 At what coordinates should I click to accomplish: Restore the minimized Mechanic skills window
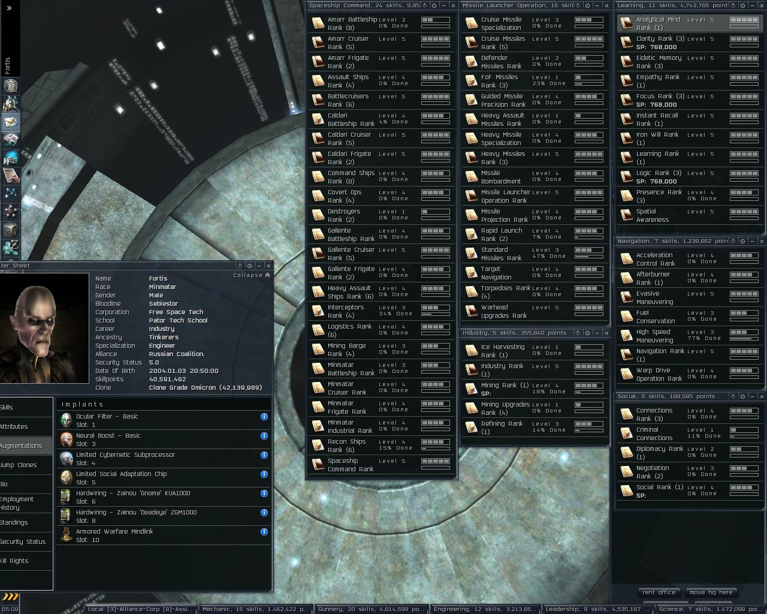[256, 609]
